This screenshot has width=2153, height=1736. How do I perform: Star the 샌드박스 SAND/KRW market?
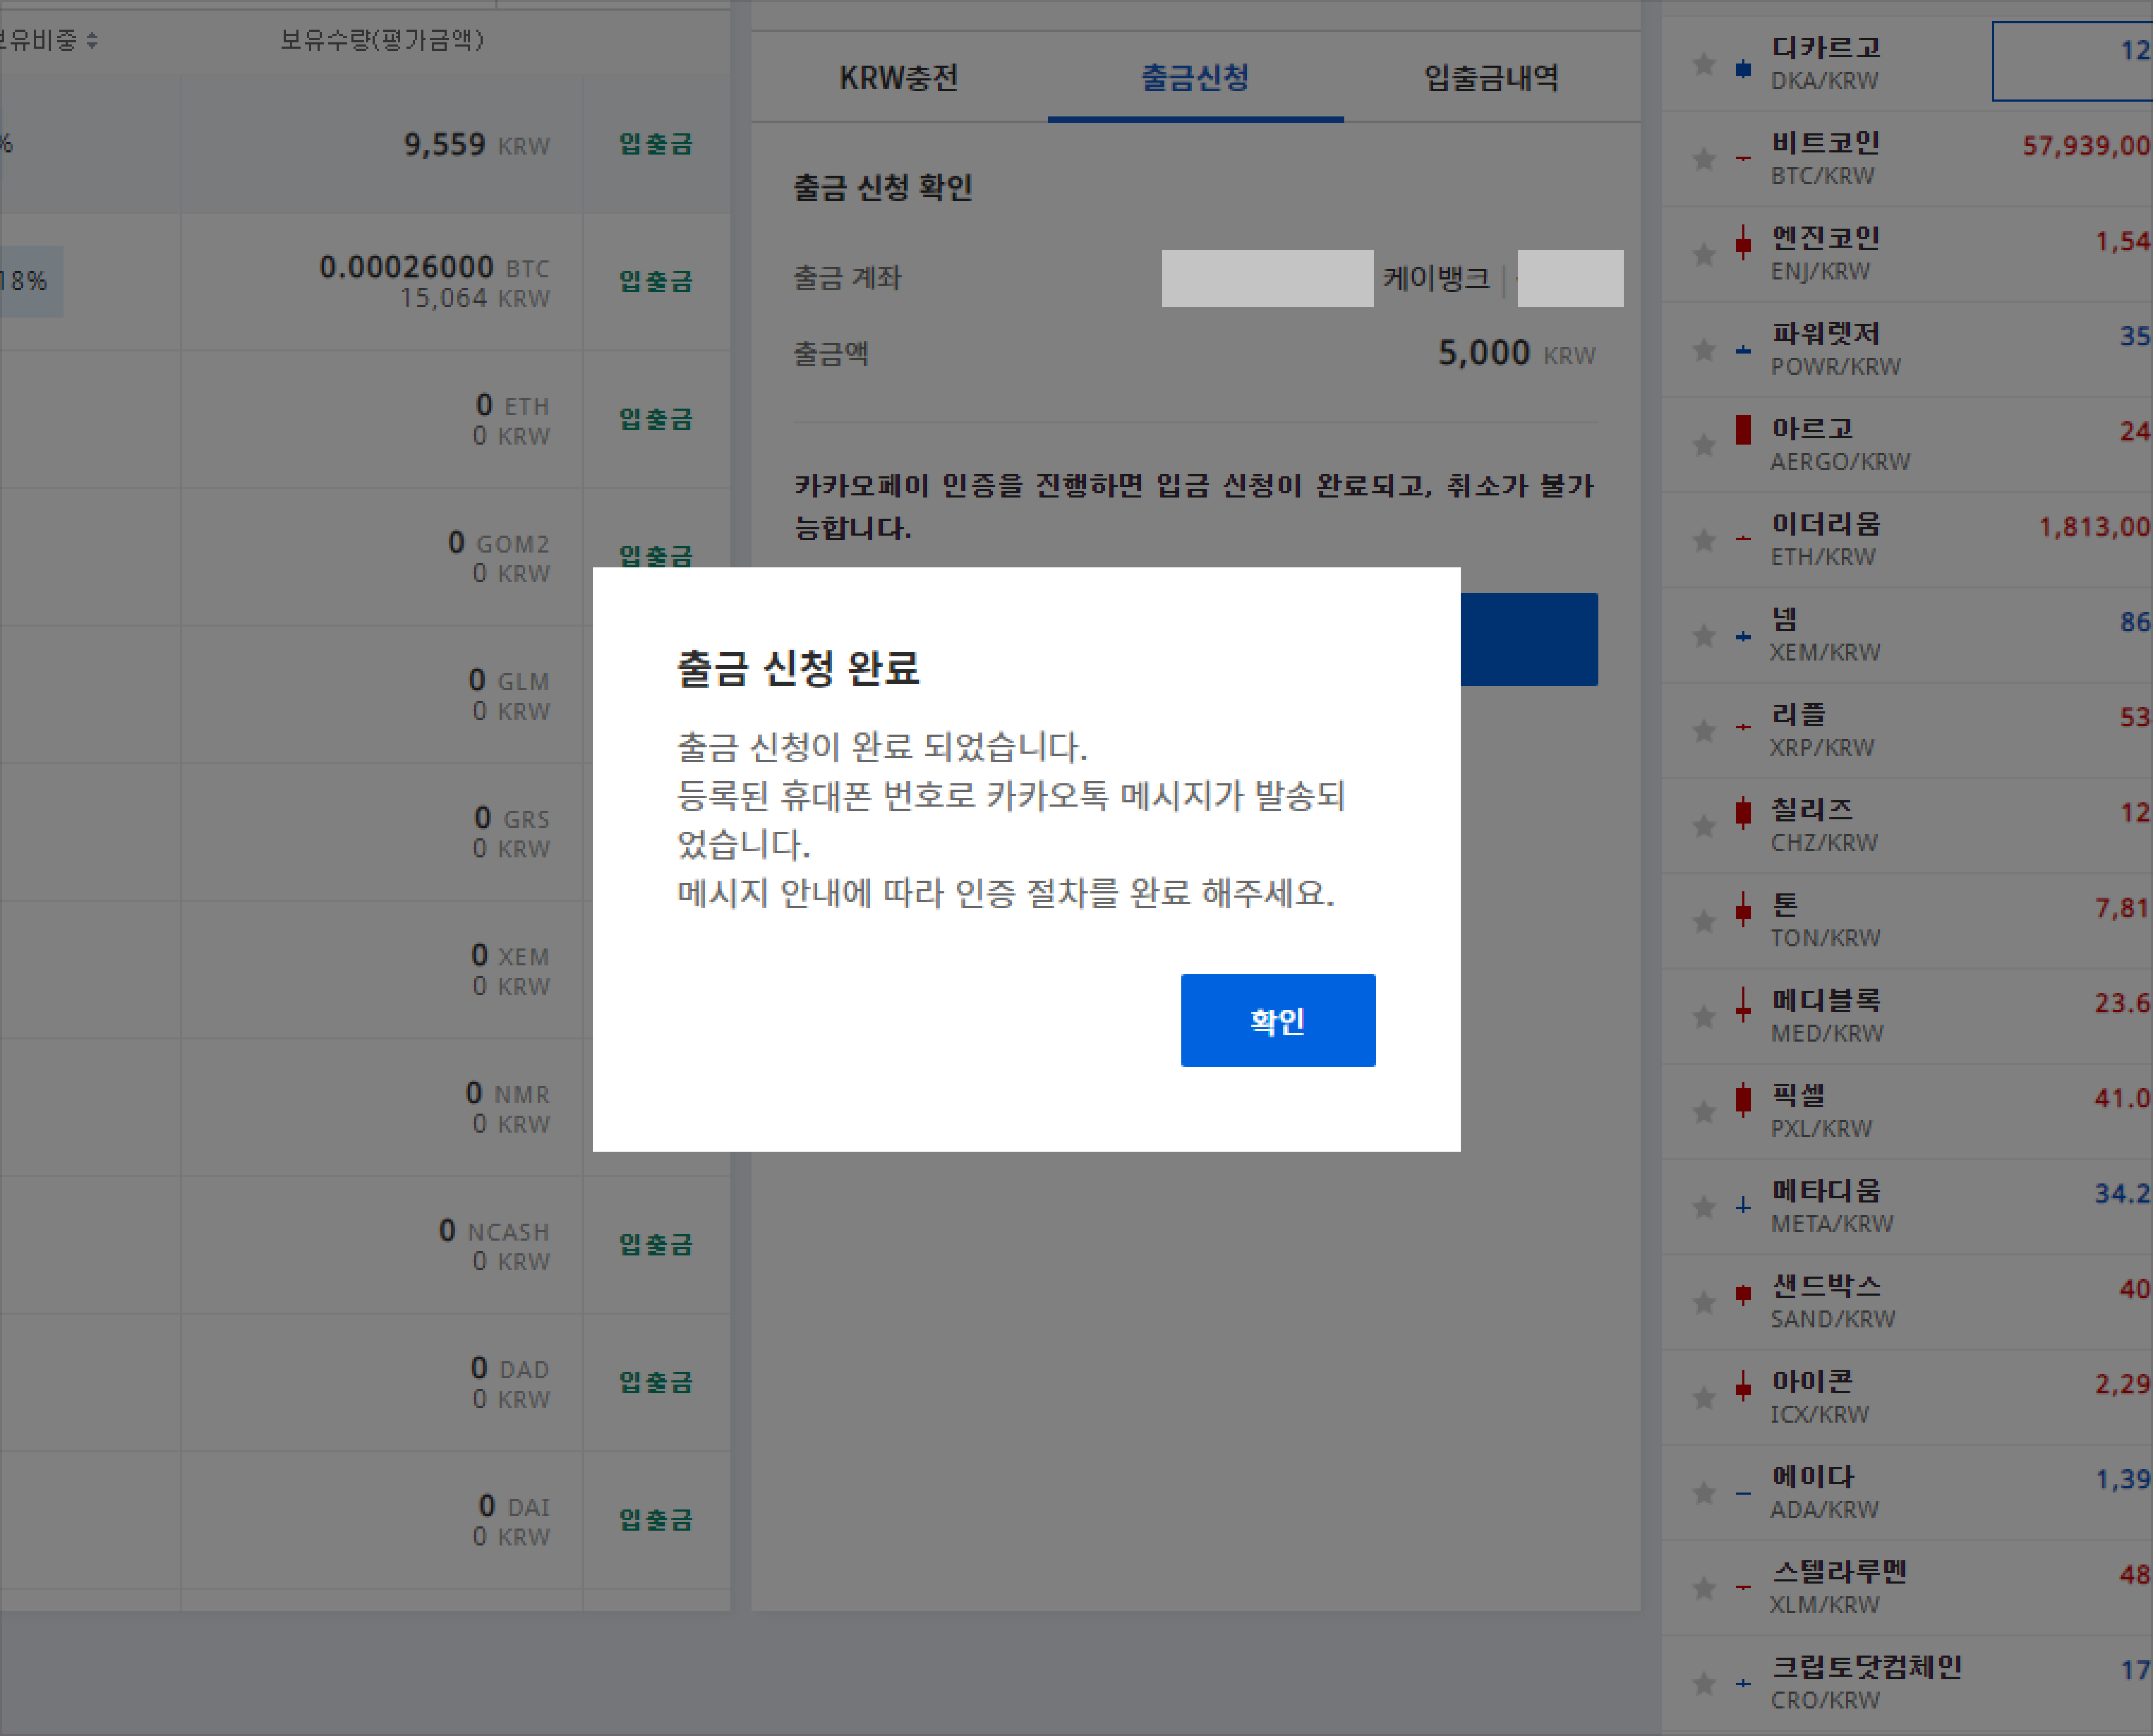(x=1704, y=1302)
